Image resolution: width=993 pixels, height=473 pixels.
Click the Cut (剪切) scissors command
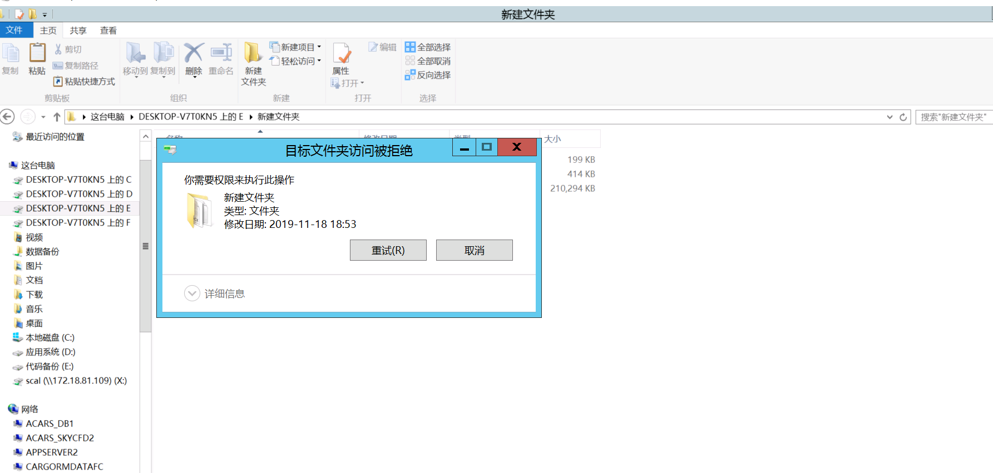(68, 49)
